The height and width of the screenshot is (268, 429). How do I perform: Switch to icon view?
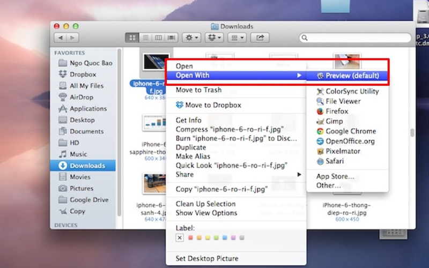[x=132, y=38]
